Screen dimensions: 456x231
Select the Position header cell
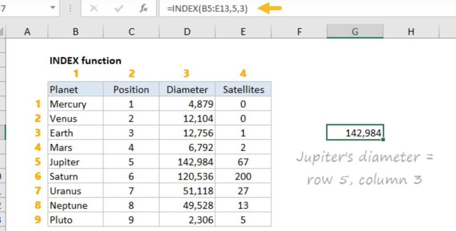pos(131,89)
